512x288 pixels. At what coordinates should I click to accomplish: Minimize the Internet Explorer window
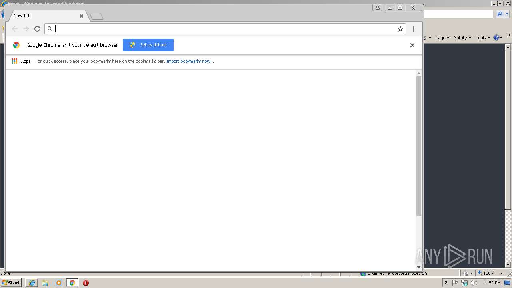[494, 3]
